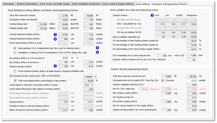The width and height of the screenshot is (217, 123).
Task: Open the System Parameters tab
Action: [x=27, y=4]
